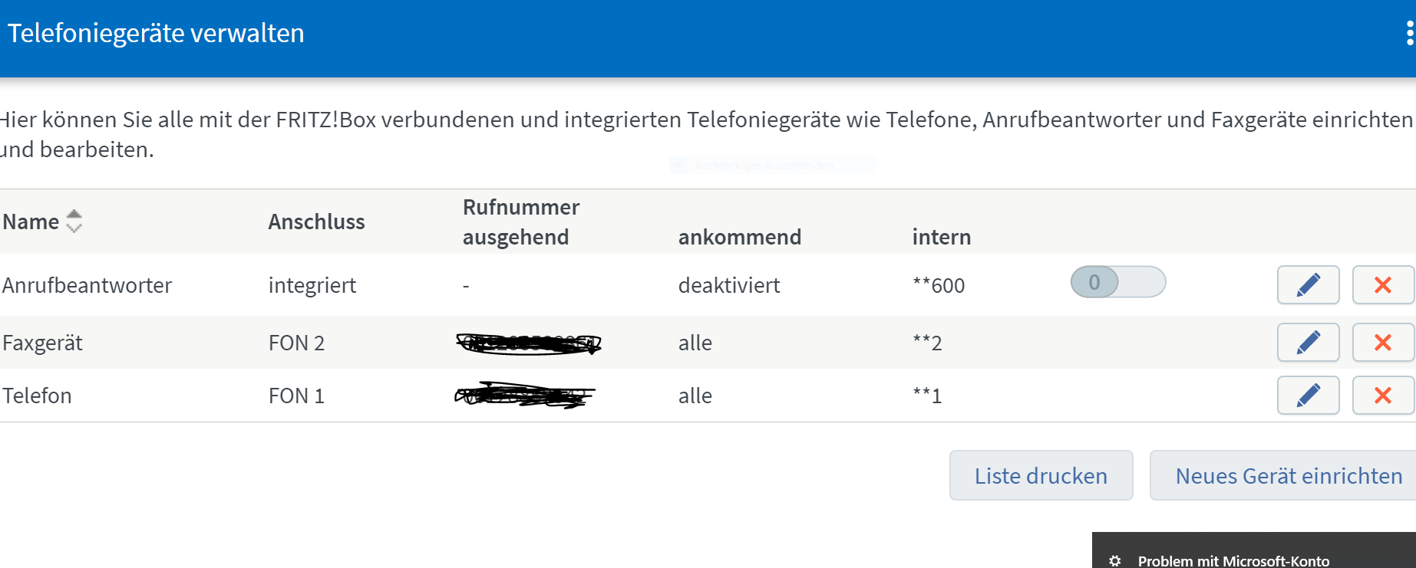Click pencil icon for Faxgerät
The image size is (1416, 568).
pos(1308,342)
